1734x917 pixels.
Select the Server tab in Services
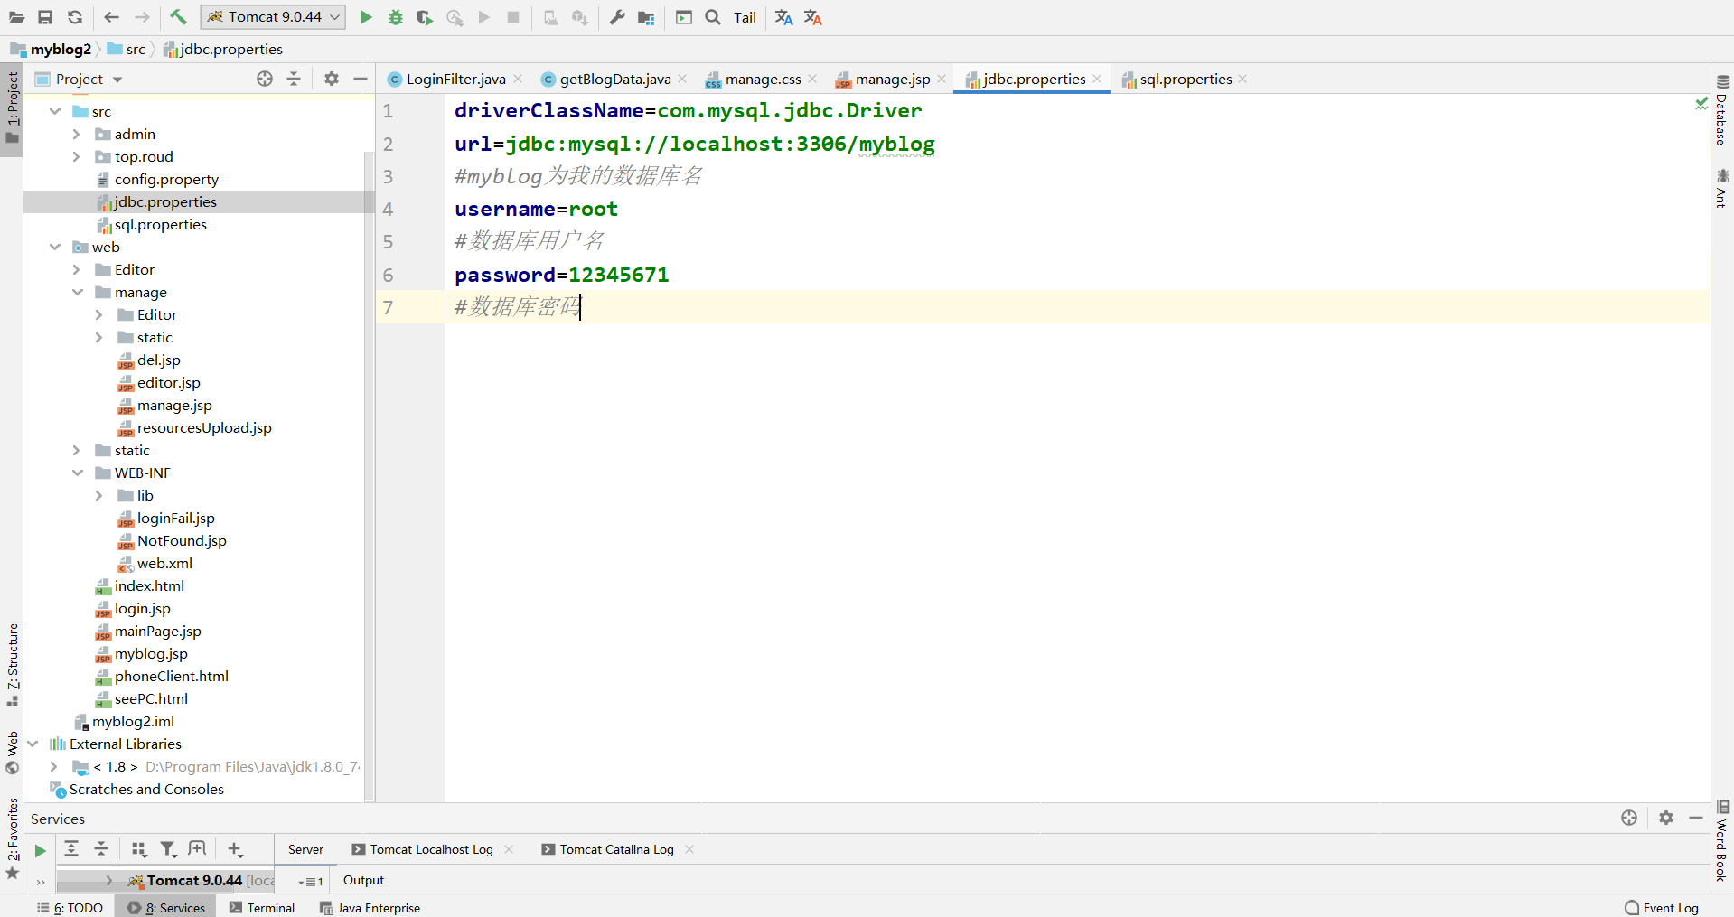[x=305, y=849]
